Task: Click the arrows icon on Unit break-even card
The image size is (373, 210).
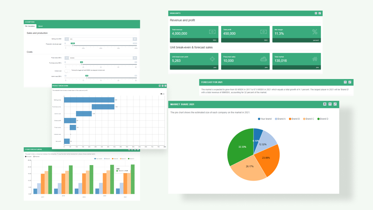Action: coord(212,59)
